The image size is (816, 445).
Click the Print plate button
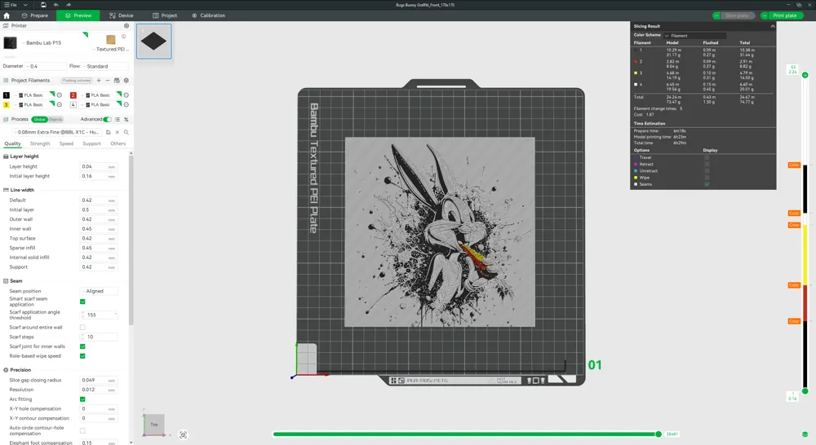pos(785,15)
